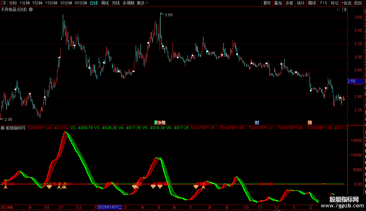Expand the 股朋指标网 indicator dropdown
This screenshot has height=211, width=366.
(x=3, y=128)
